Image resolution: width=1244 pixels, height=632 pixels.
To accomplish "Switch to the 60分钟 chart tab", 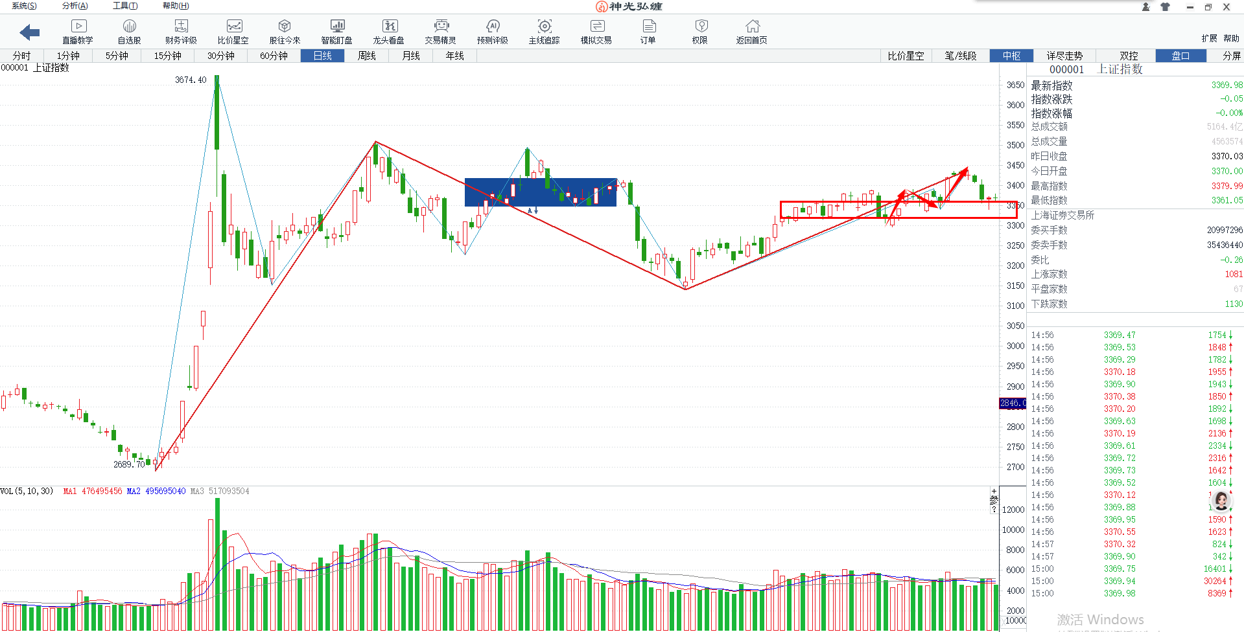I will click(x=274, y=56).
